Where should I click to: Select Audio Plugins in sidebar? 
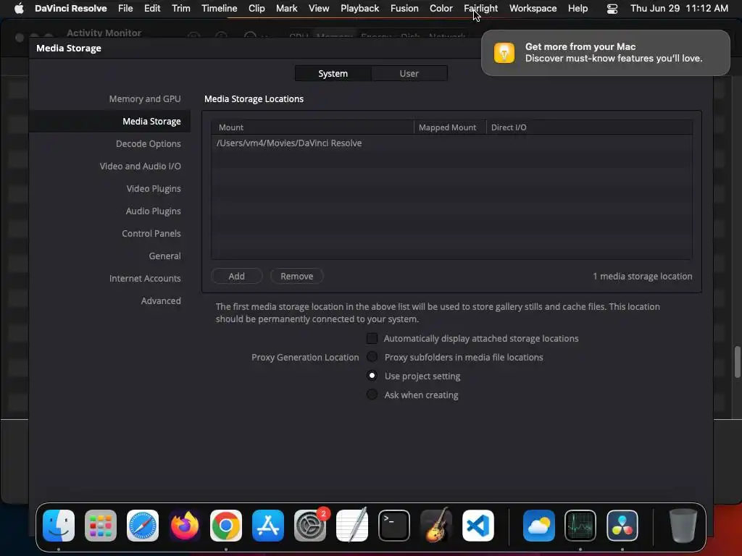pyautogui.click(x=153, y=211)
